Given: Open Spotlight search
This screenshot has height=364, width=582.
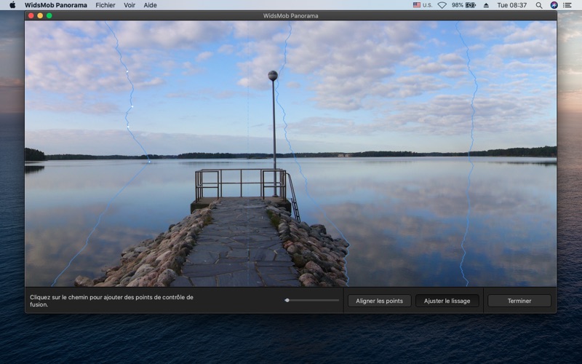Looking at the screenshot, I should click(539, 5).
